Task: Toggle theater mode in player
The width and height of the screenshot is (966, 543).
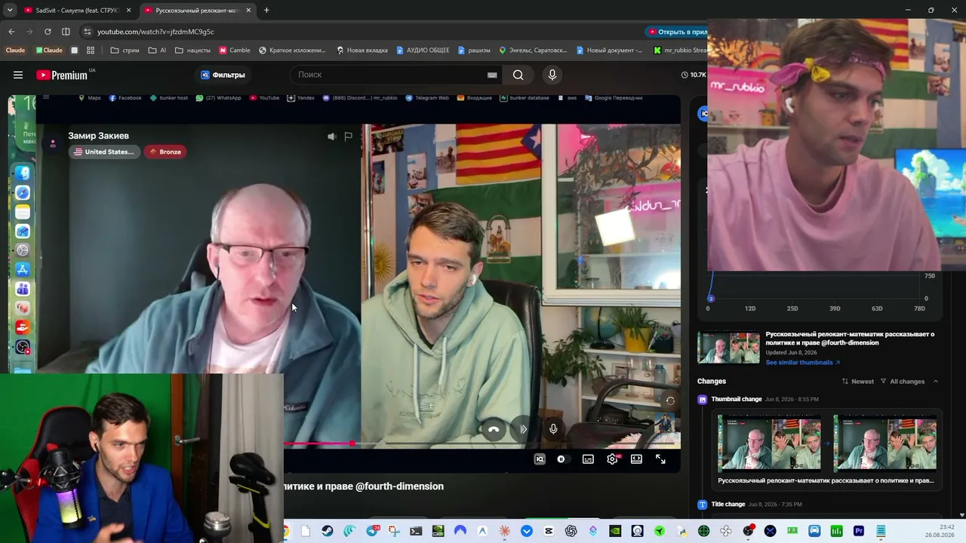Action: tap(636, 459)
